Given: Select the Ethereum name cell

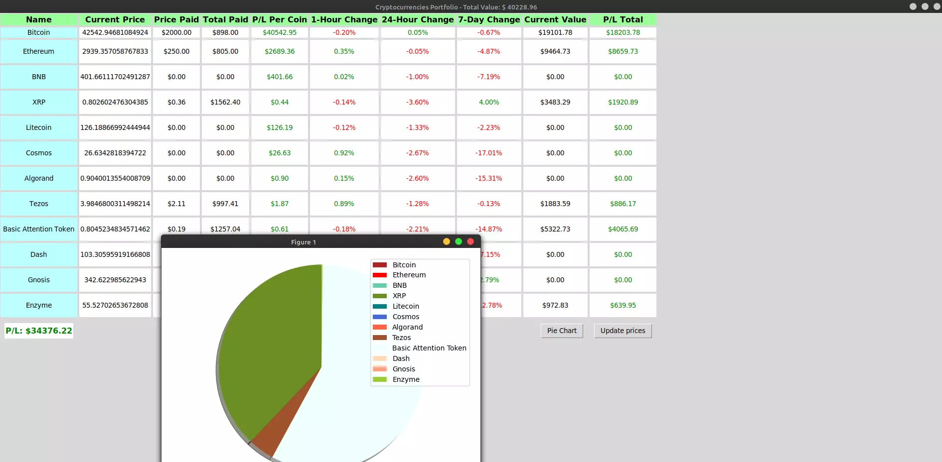Looking at the screenshot, I should coord(39,51).
